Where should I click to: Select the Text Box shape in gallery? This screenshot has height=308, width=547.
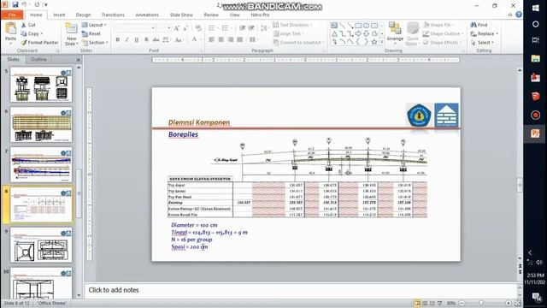point(334,26)
